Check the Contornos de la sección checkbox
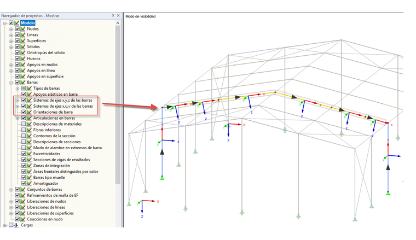Image resolution: width=416 pixels, height=240 pixels. pos(24,136)
